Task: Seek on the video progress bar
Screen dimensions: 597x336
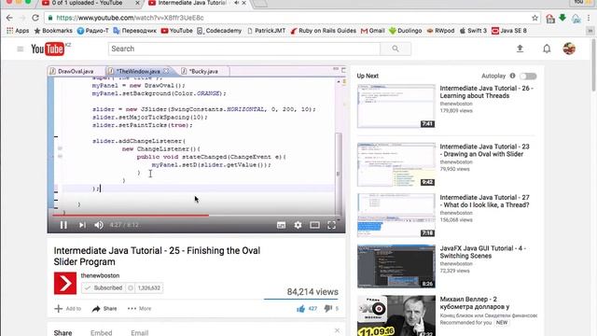Action: coord(195,216)
